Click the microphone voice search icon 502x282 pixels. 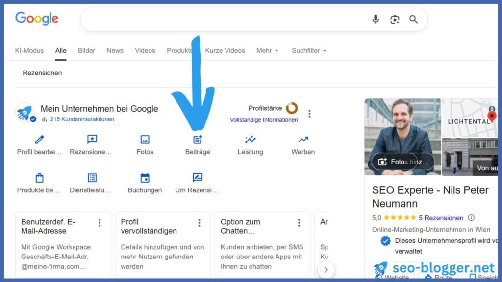pyautogui.click(x=376, y=19)
